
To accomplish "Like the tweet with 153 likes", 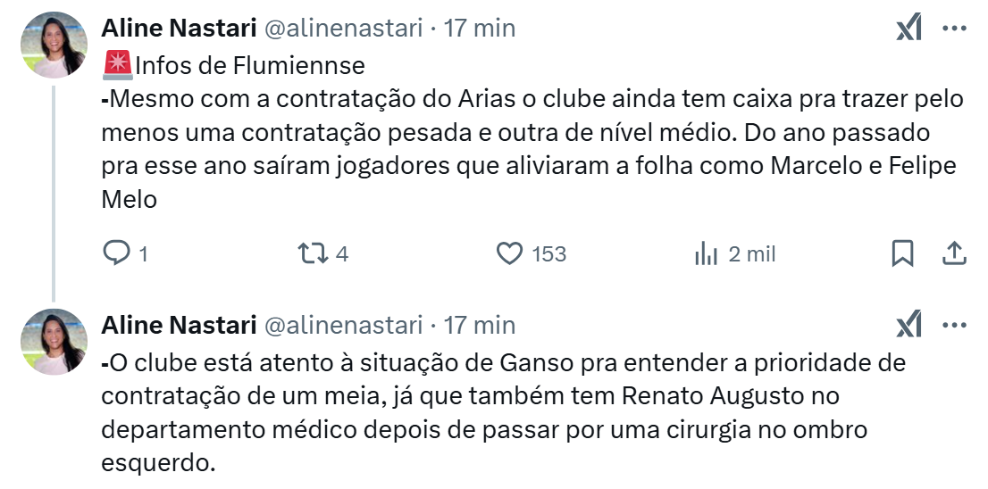I will coord(509,254).
